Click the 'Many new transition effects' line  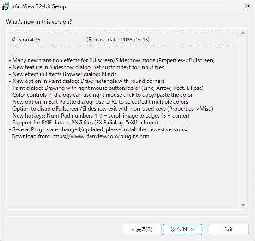click(x=112, y=60)
